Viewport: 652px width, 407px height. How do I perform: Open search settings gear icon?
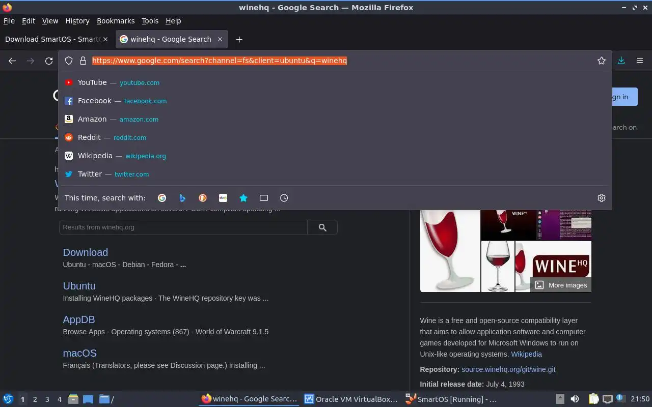coord(602,198)
